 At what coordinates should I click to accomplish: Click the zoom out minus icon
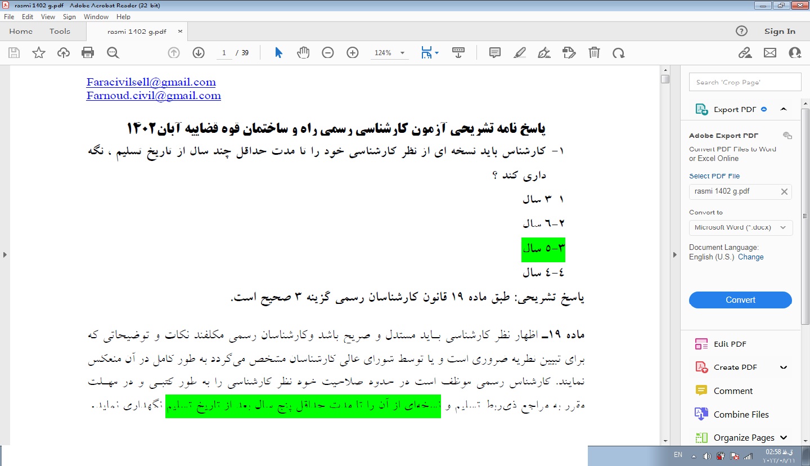coord(328,53)
